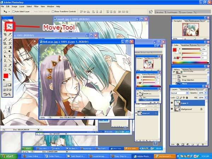
Task: Select the Drag Selection history state
Action: coord(187,80)
